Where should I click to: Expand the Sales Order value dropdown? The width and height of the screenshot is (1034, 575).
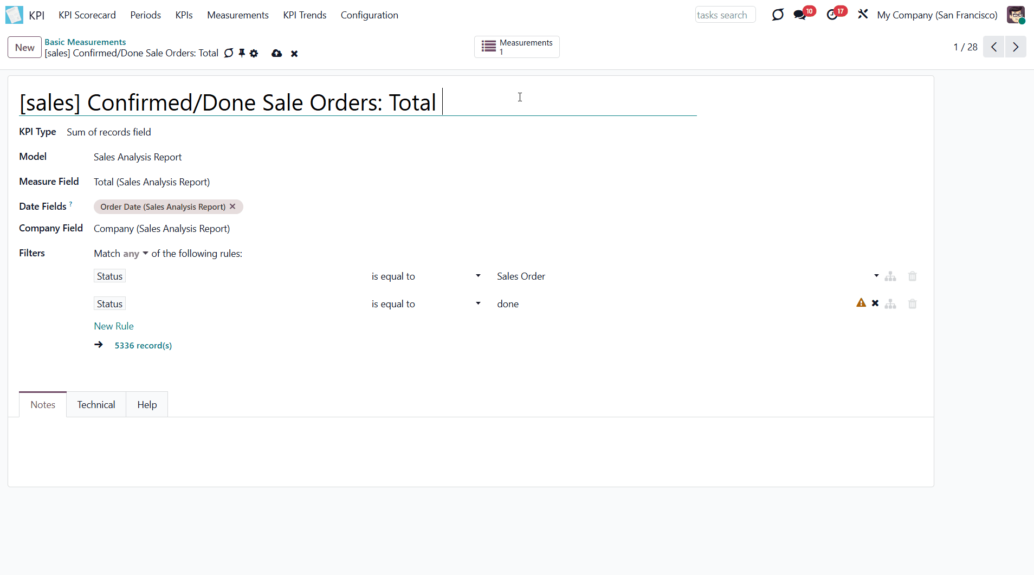[876, 276]
